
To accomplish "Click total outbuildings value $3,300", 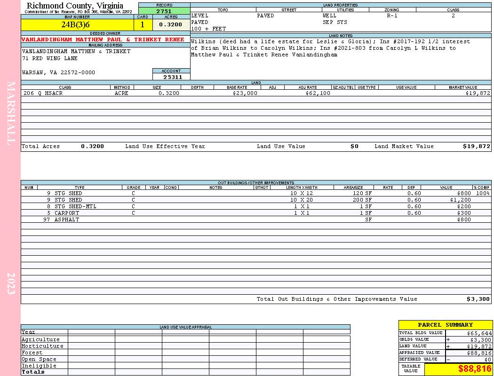I will [478, 299].
